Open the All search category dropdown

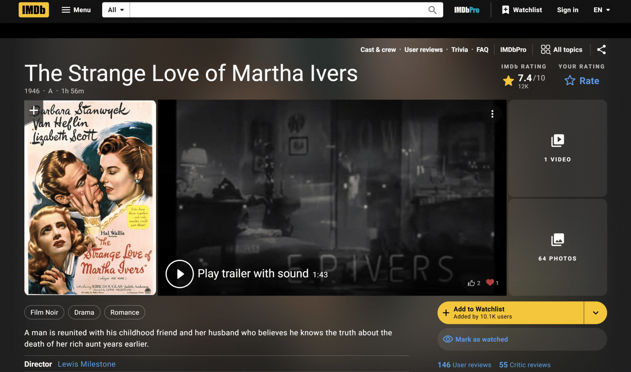click(116, 10)
